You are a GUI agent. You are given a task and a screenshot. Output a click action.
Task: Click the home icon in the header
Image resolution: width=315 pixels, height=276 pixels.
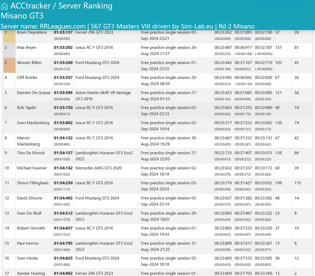pos(4,6)
